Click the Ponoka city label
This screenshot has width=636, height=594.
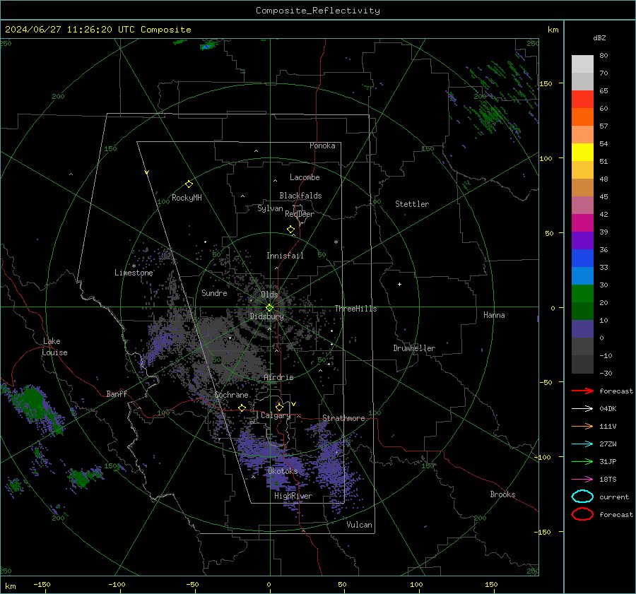click(x=322, y=145)
